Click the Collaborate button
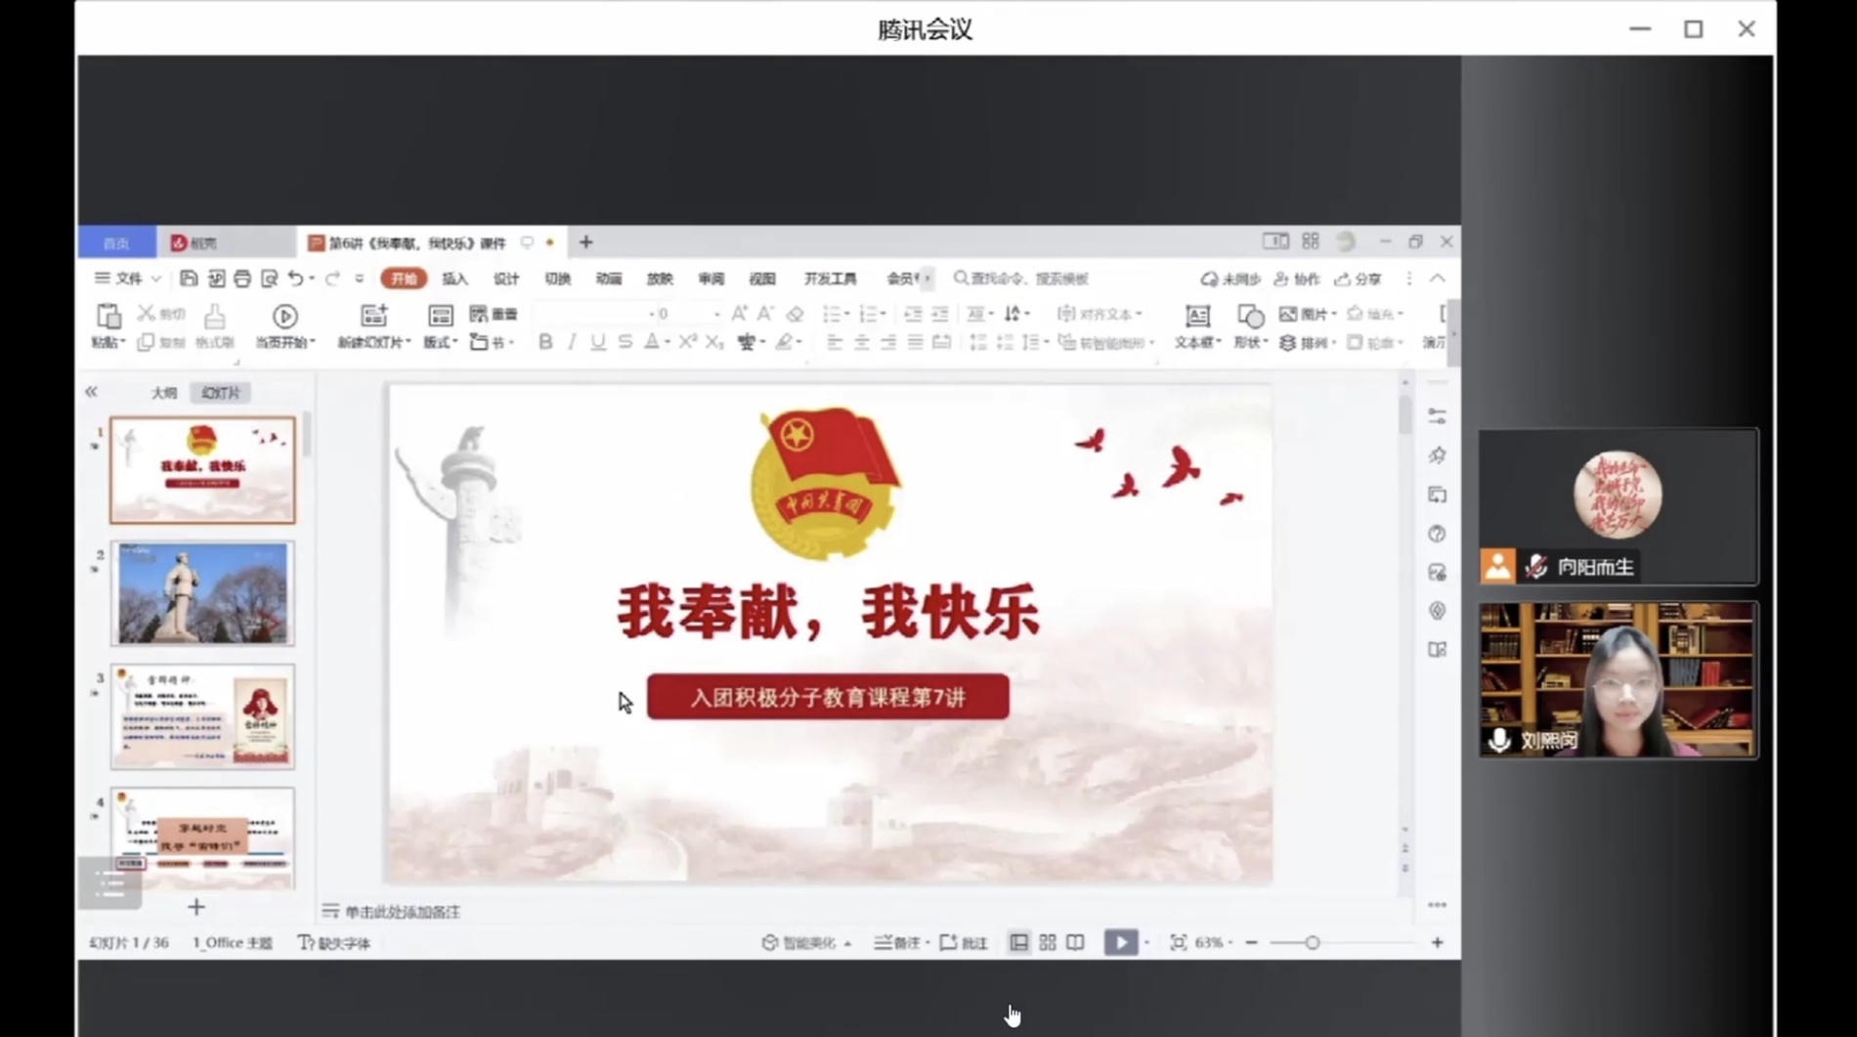 click(x=1297, y=279)
